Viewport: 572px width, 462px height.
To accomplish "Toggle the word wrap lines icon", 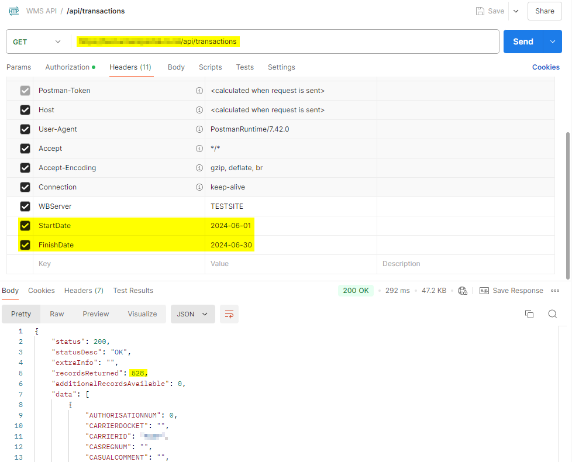I will pyautogui.click(x=229, y=314).
